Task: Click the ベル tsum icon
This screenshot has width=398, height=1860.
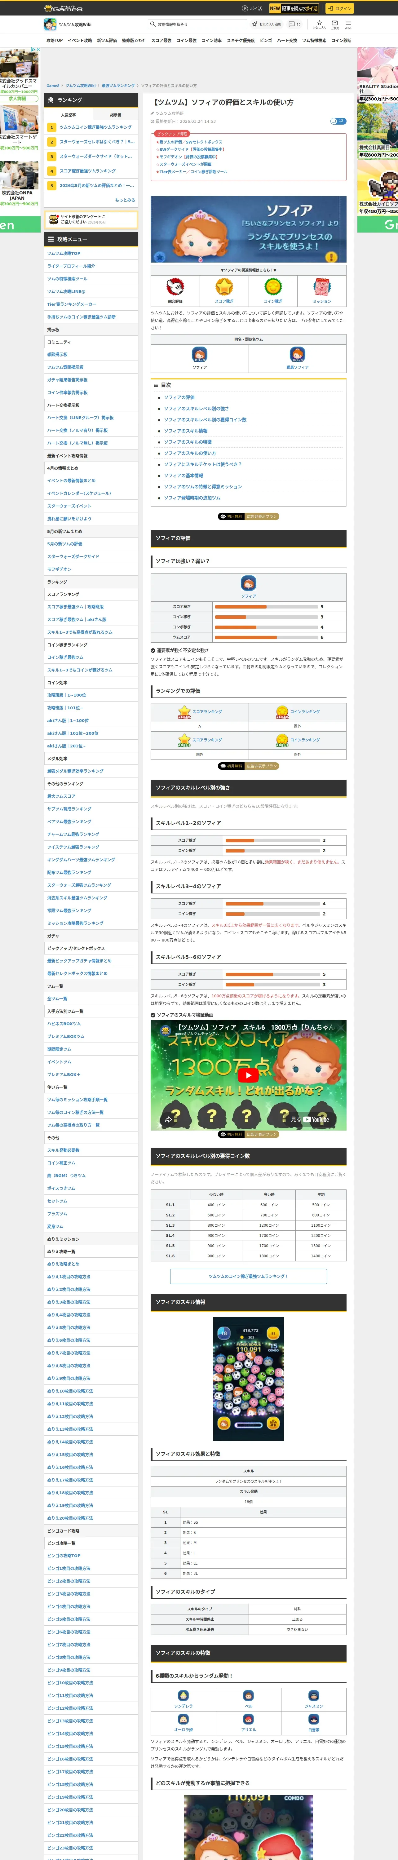Action: pos(249,1696)
